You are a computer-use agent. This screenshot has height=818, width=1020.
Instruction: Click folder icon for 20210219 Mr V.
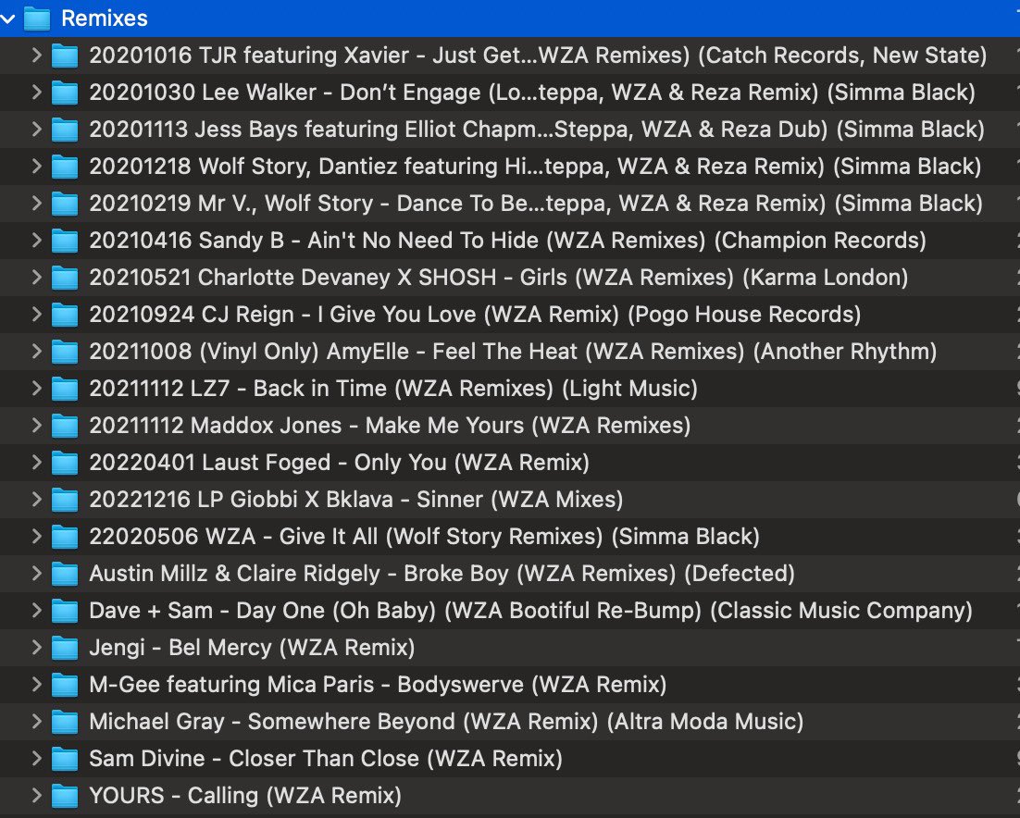65,204
